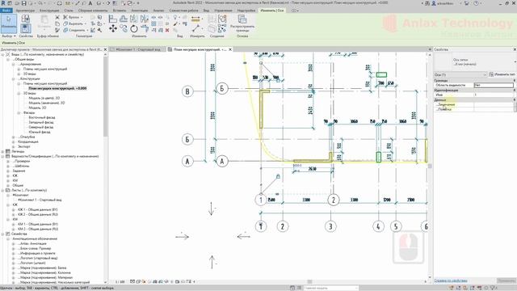Click the Move tool cross-arrows icon
Image resolution: width=517 pixels, height=291 pixels.
113,29
